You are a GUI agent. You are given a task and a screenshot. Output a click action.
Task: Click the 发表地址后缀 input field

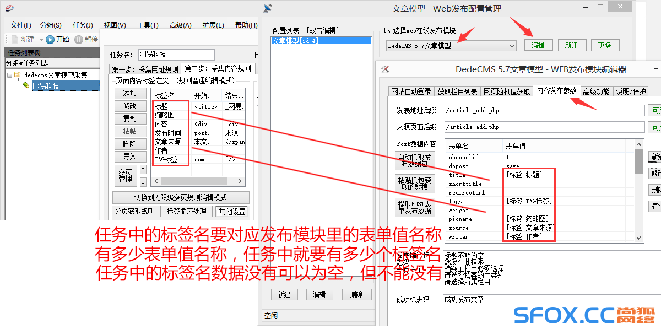tap(544, 110)
